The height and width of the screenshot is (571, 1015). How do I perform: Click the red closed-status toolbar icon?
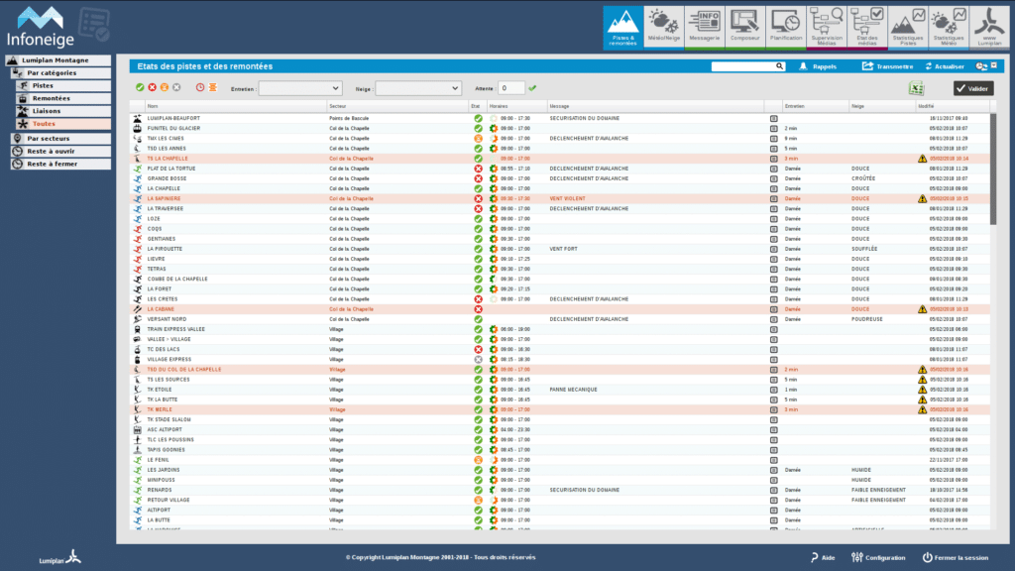coord(152,87)
